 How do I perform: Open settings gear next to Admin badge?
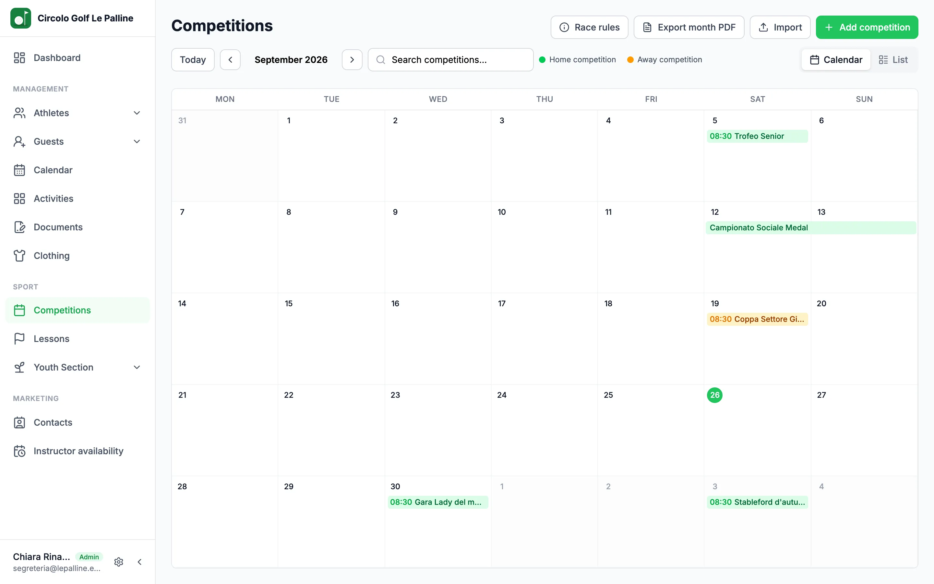coord(119,562)
